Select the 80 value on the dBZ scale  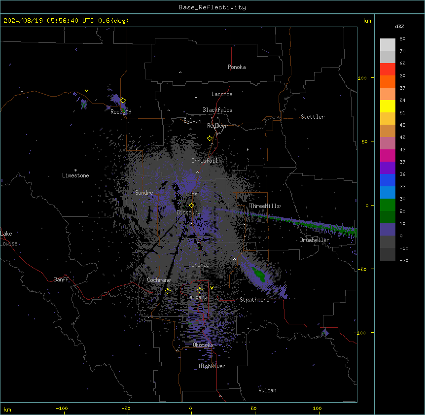click(402, 39)
